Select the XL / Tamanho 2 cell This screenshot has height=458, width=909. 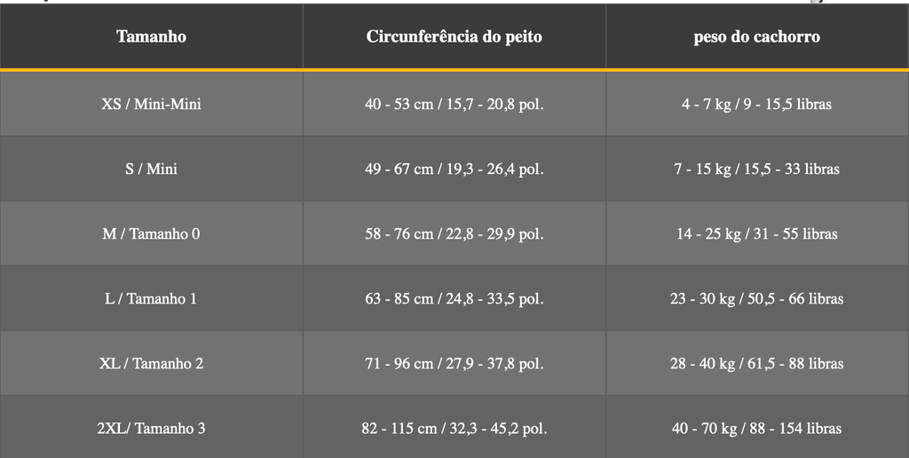151,364
